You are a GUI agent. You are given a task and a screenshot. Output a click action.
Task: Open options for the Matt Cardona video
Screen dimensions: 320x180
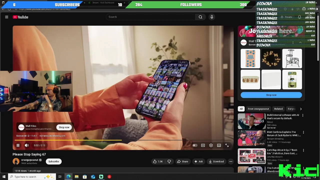tap(303, 132)
